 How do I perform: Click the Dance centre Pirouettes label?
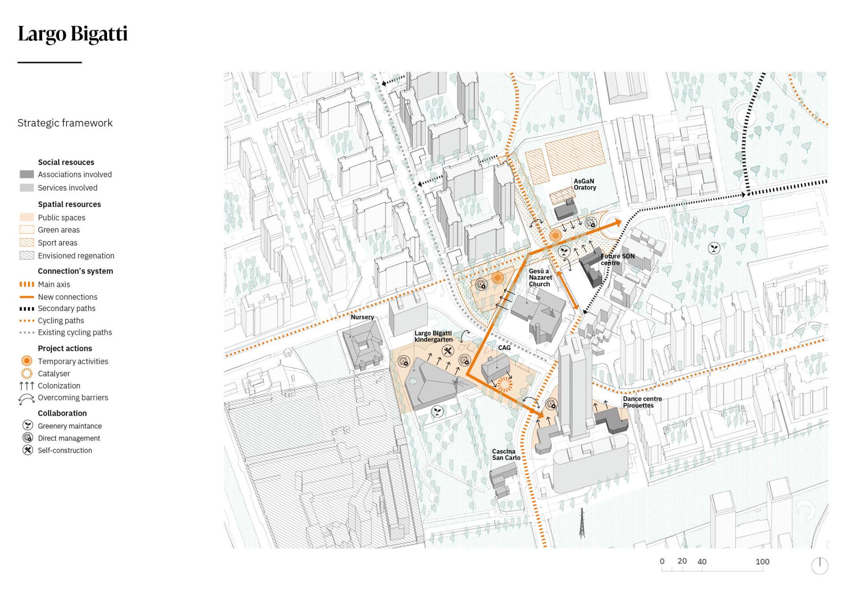tap(642, 402)
